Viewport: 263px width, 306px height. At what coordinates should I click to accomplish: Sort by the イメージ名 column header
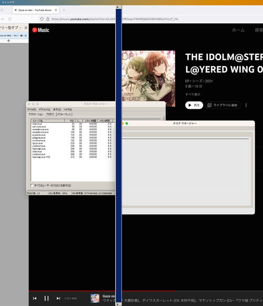[x=48, y=121]
